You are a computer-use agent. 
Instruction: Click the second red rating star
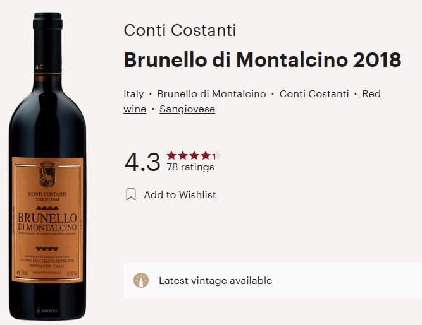tap(183, 155)
